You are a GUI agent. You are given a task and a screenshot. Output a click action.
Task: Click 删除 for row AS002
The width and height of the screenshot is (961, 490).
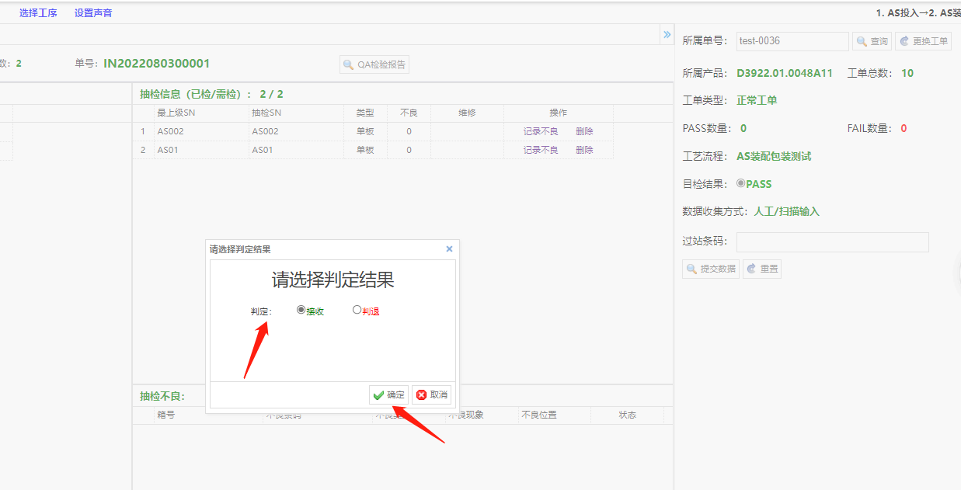tap(584, 131)
